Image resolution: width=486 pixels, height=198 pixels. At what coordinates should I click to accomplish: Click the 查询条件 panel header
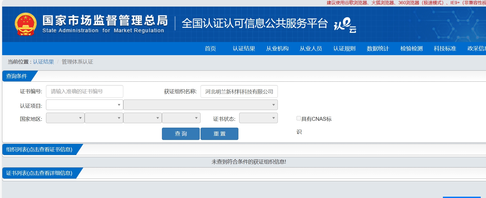17,76
